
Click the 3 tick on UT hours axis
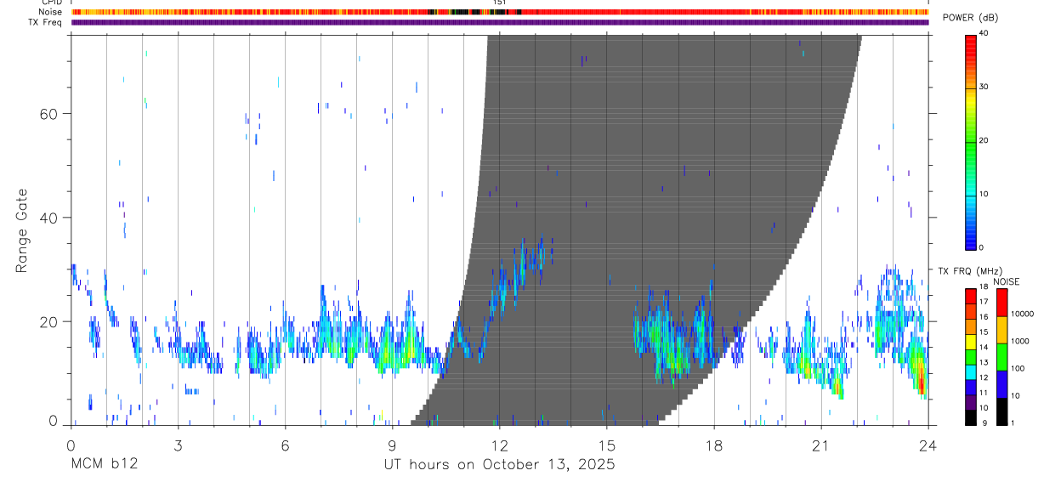(x=178, y=445)
